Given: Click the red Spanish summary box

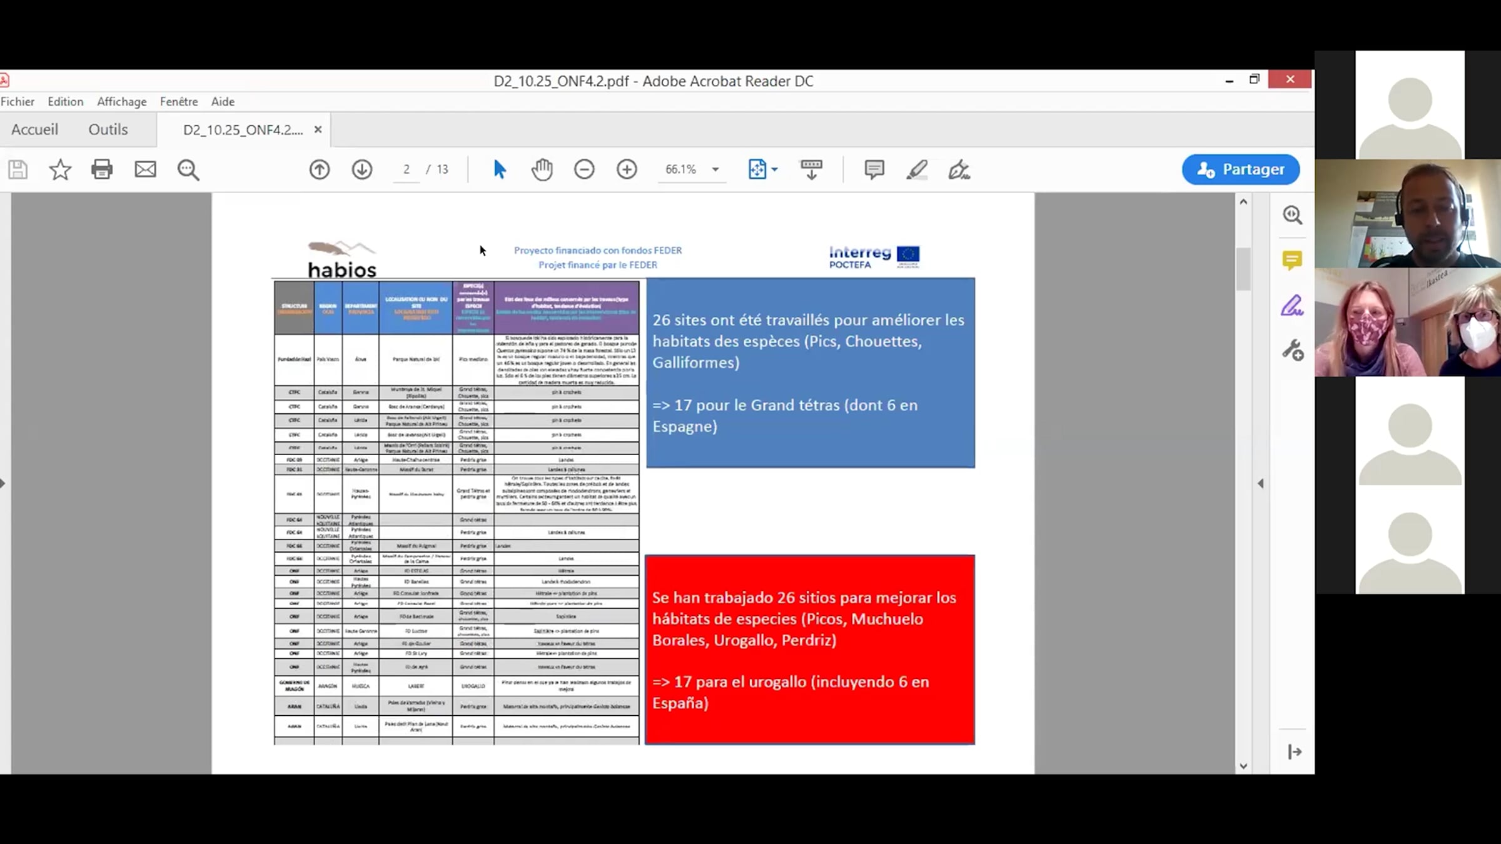Looking at the screenshot, I should pyautogui.click(x=810, y=650).
